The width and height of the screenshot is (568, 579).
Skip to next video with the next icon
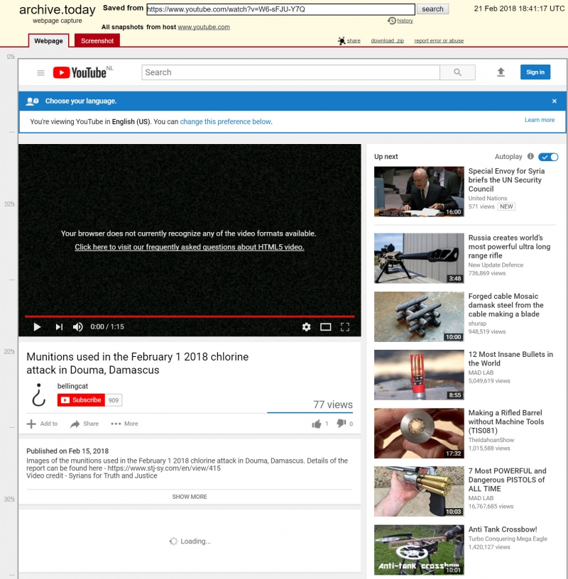pos(59,326)
